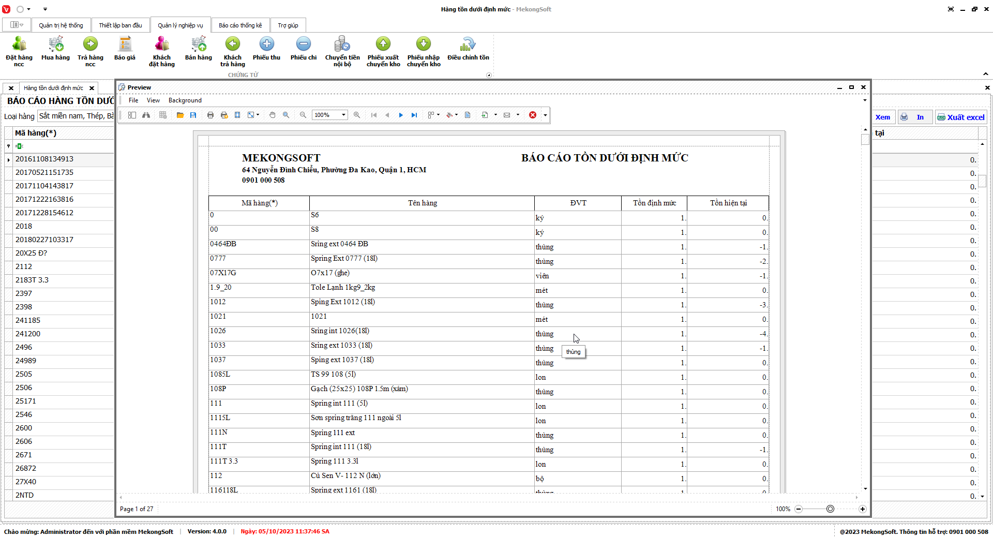Click the Open folder icon in Preview
993x537 pixels.
pos(180,115)
